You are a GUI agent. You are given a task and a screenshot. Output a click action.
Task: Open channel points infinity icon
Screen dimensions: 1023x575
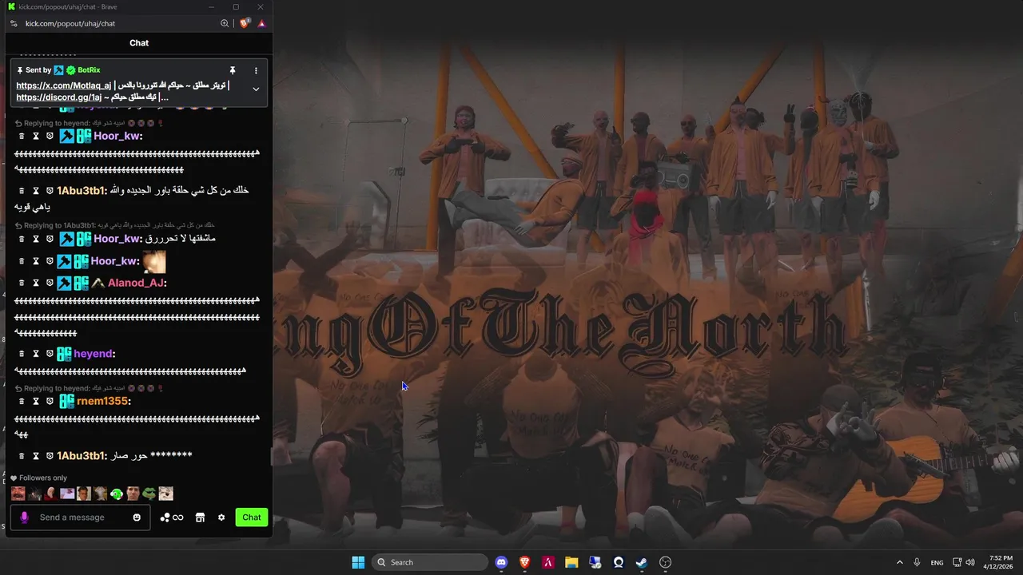pos(172,517)
